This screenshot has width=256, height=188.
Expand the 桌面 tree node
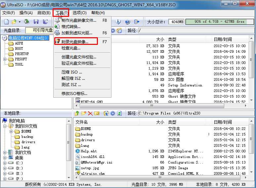[x=5, y=158]
